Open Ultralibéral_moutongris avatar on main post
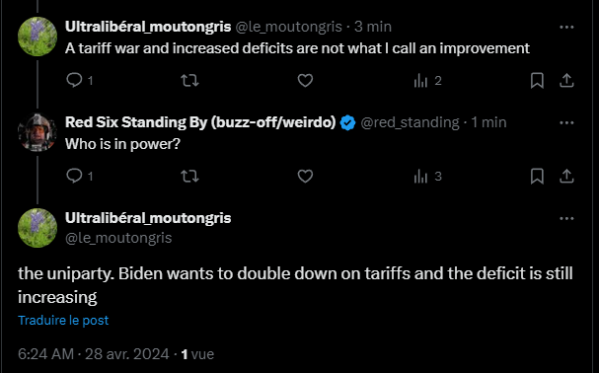Image resolution: width=599 pixels, height=373 pixels. pos(37,228)
